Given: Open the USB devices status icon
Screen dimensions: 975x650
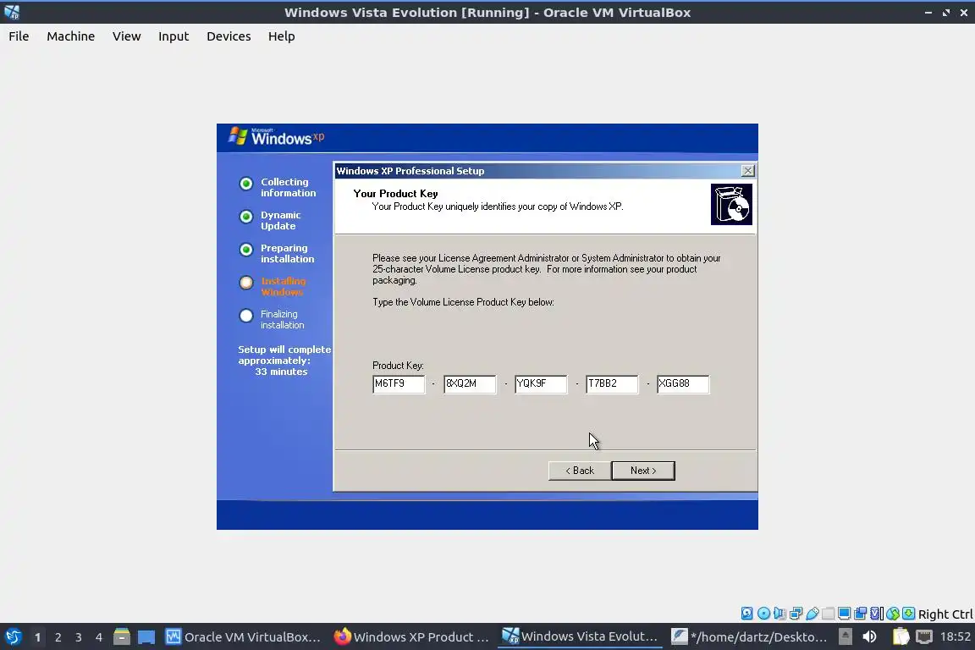Looking at the screenshot, I should tap(812, 614).
